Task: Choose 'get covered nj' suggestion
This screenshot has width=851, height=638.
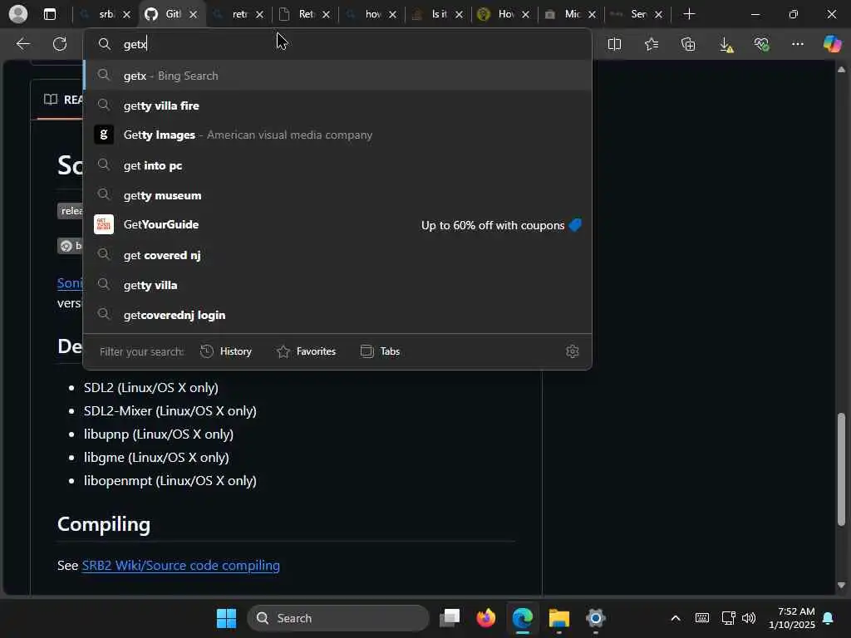Action: [x=337, y=255]
